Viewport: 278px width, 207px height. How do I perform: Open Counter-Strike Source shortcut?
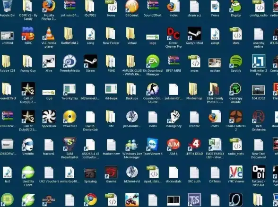(x=153, y=89)
